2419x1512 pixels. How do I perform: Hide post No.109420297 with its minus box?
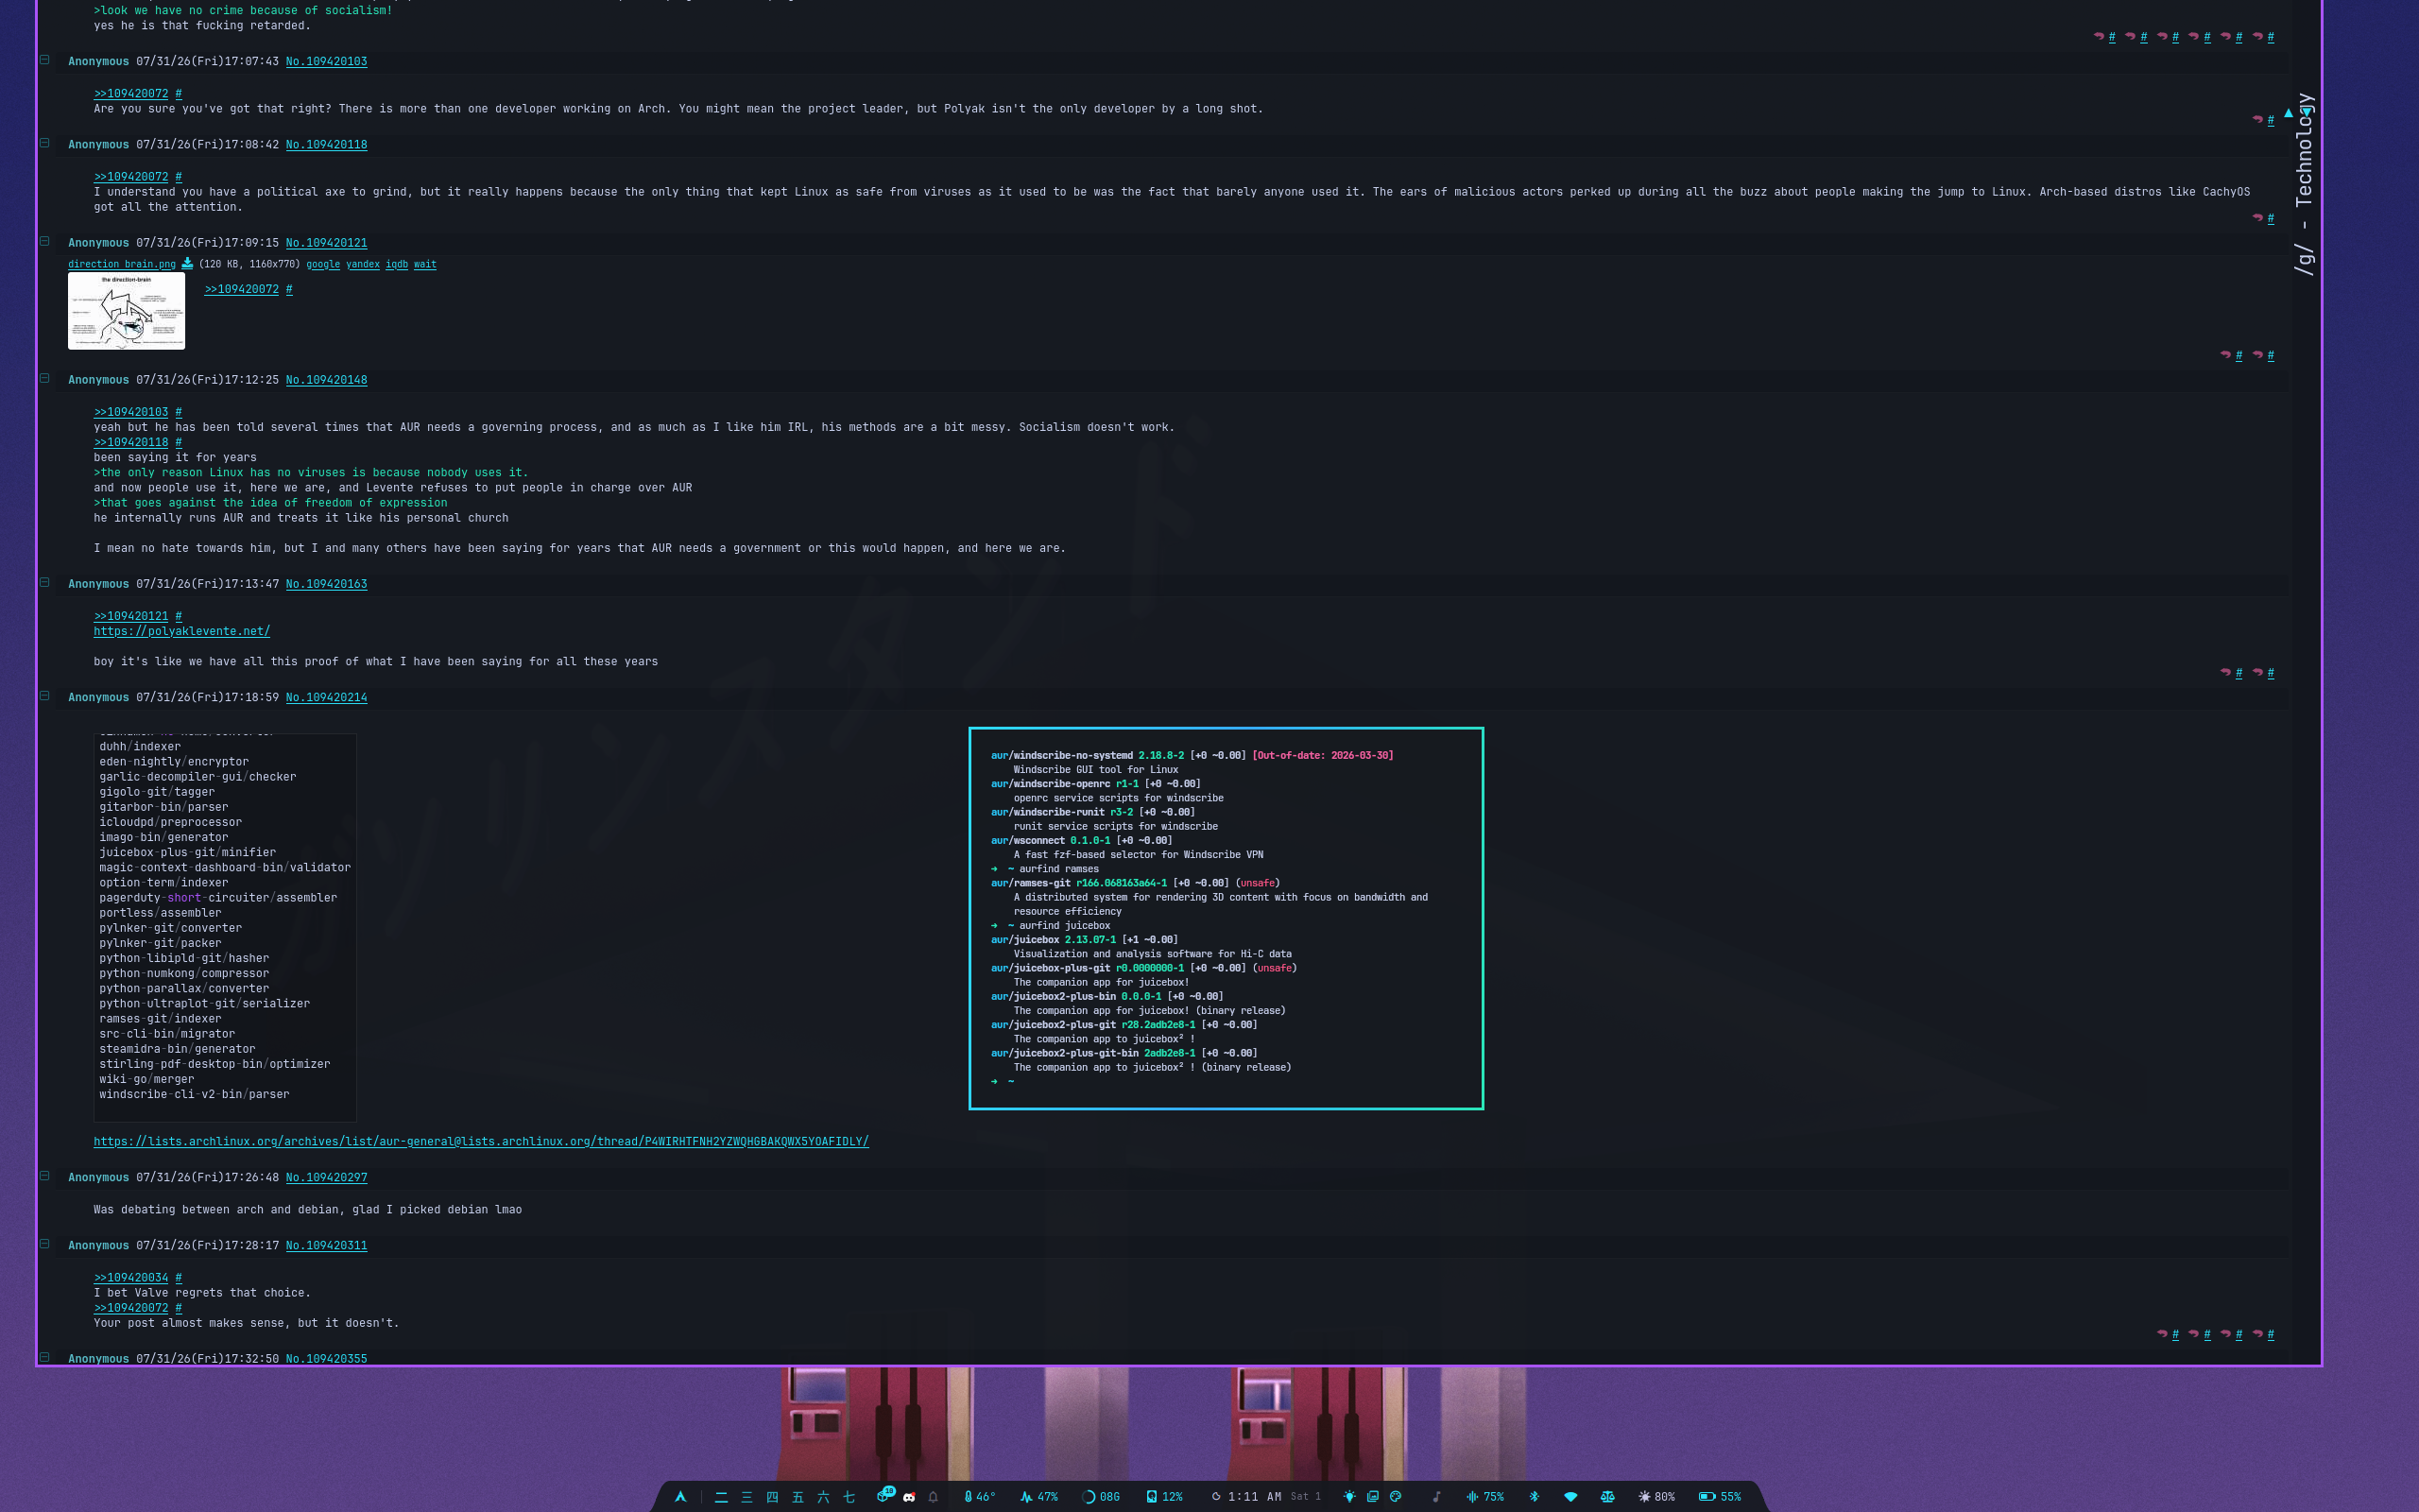(45, 1176)
